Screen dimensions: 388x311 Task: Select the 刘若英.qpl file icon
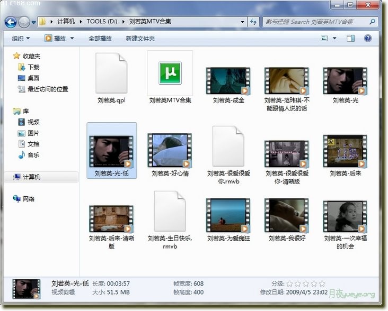pyautogui.click(x=111, y=74)
